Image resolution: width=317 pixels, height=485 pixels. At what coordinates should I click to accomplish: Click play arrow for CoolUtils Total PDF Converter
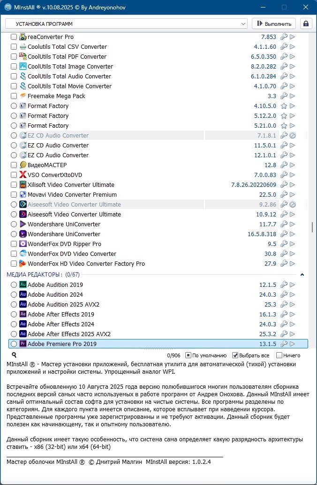click(292, 57)
